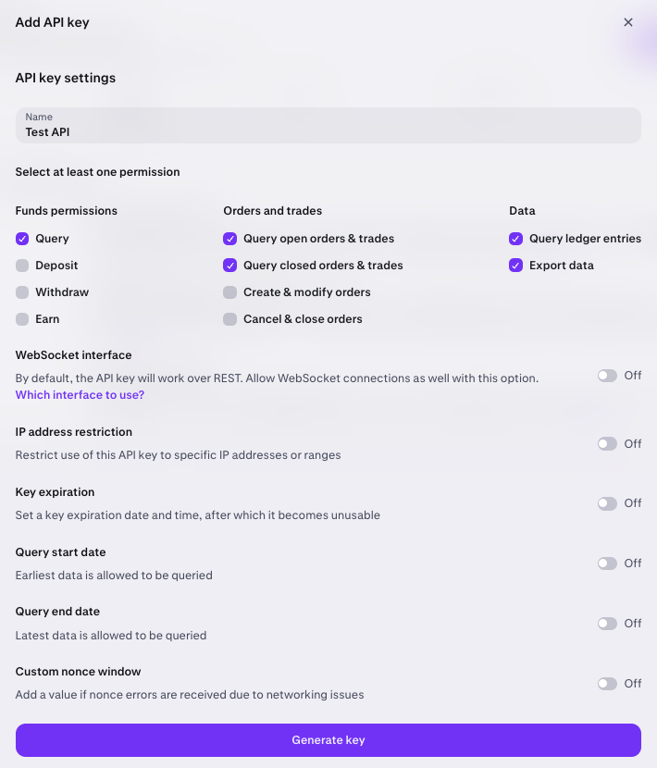657x768 pixels.
Task: Enable the Query start date option
Action: (x=609, y=564)
